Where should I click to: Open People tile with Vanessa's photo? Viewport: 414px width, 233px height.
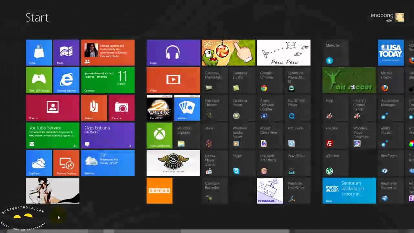coord(108,53)
